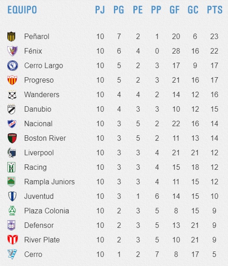
Task: Select the Wanderers team crest
Action: (12, 95)
